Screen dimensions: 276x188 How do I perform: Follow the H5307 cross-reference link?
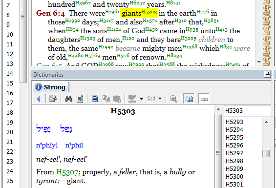coord(67,172)
